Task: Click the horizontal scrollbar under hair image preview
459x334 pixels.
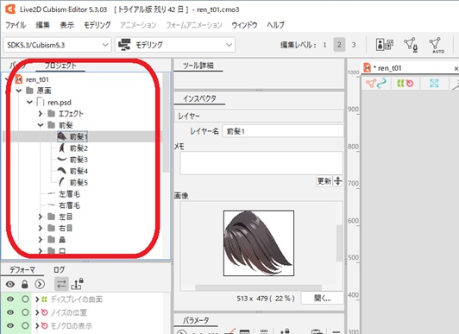Action: click(258, 287)
